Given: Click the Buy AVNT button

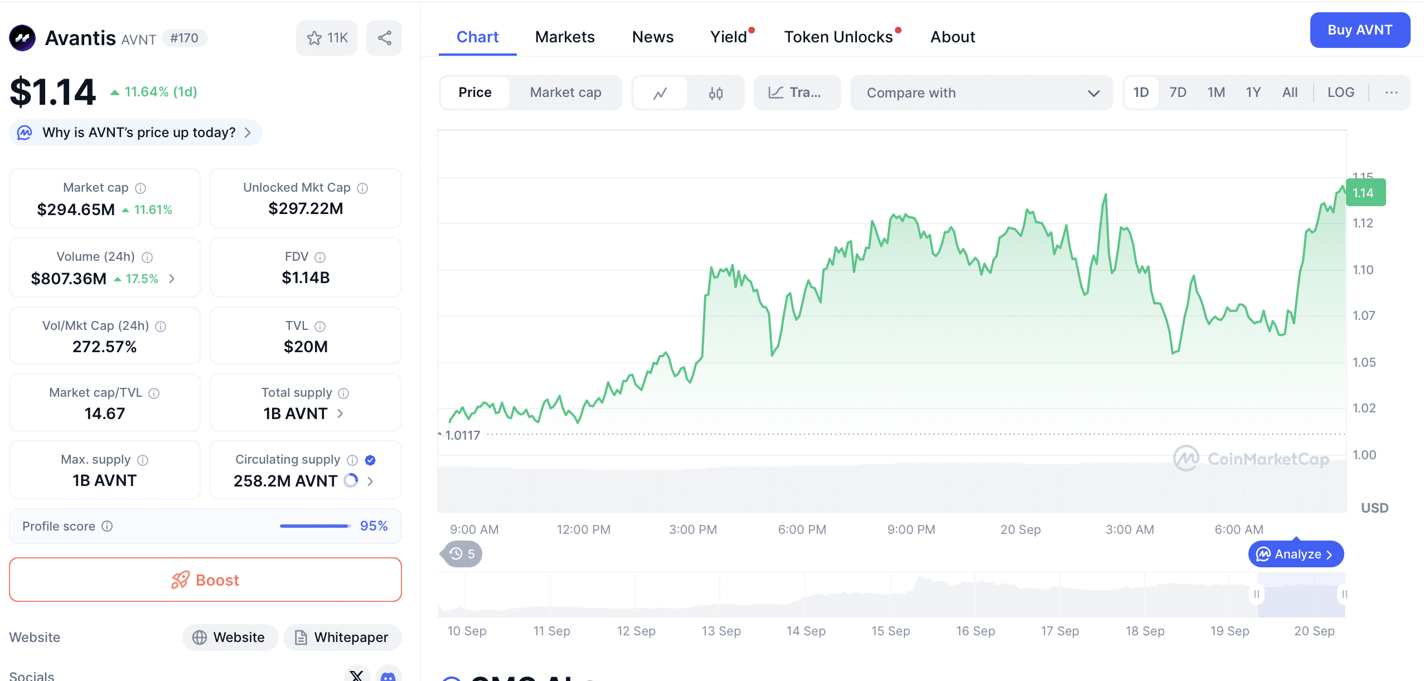Looking at the screenshot, I should click(x=1360, y=30).
